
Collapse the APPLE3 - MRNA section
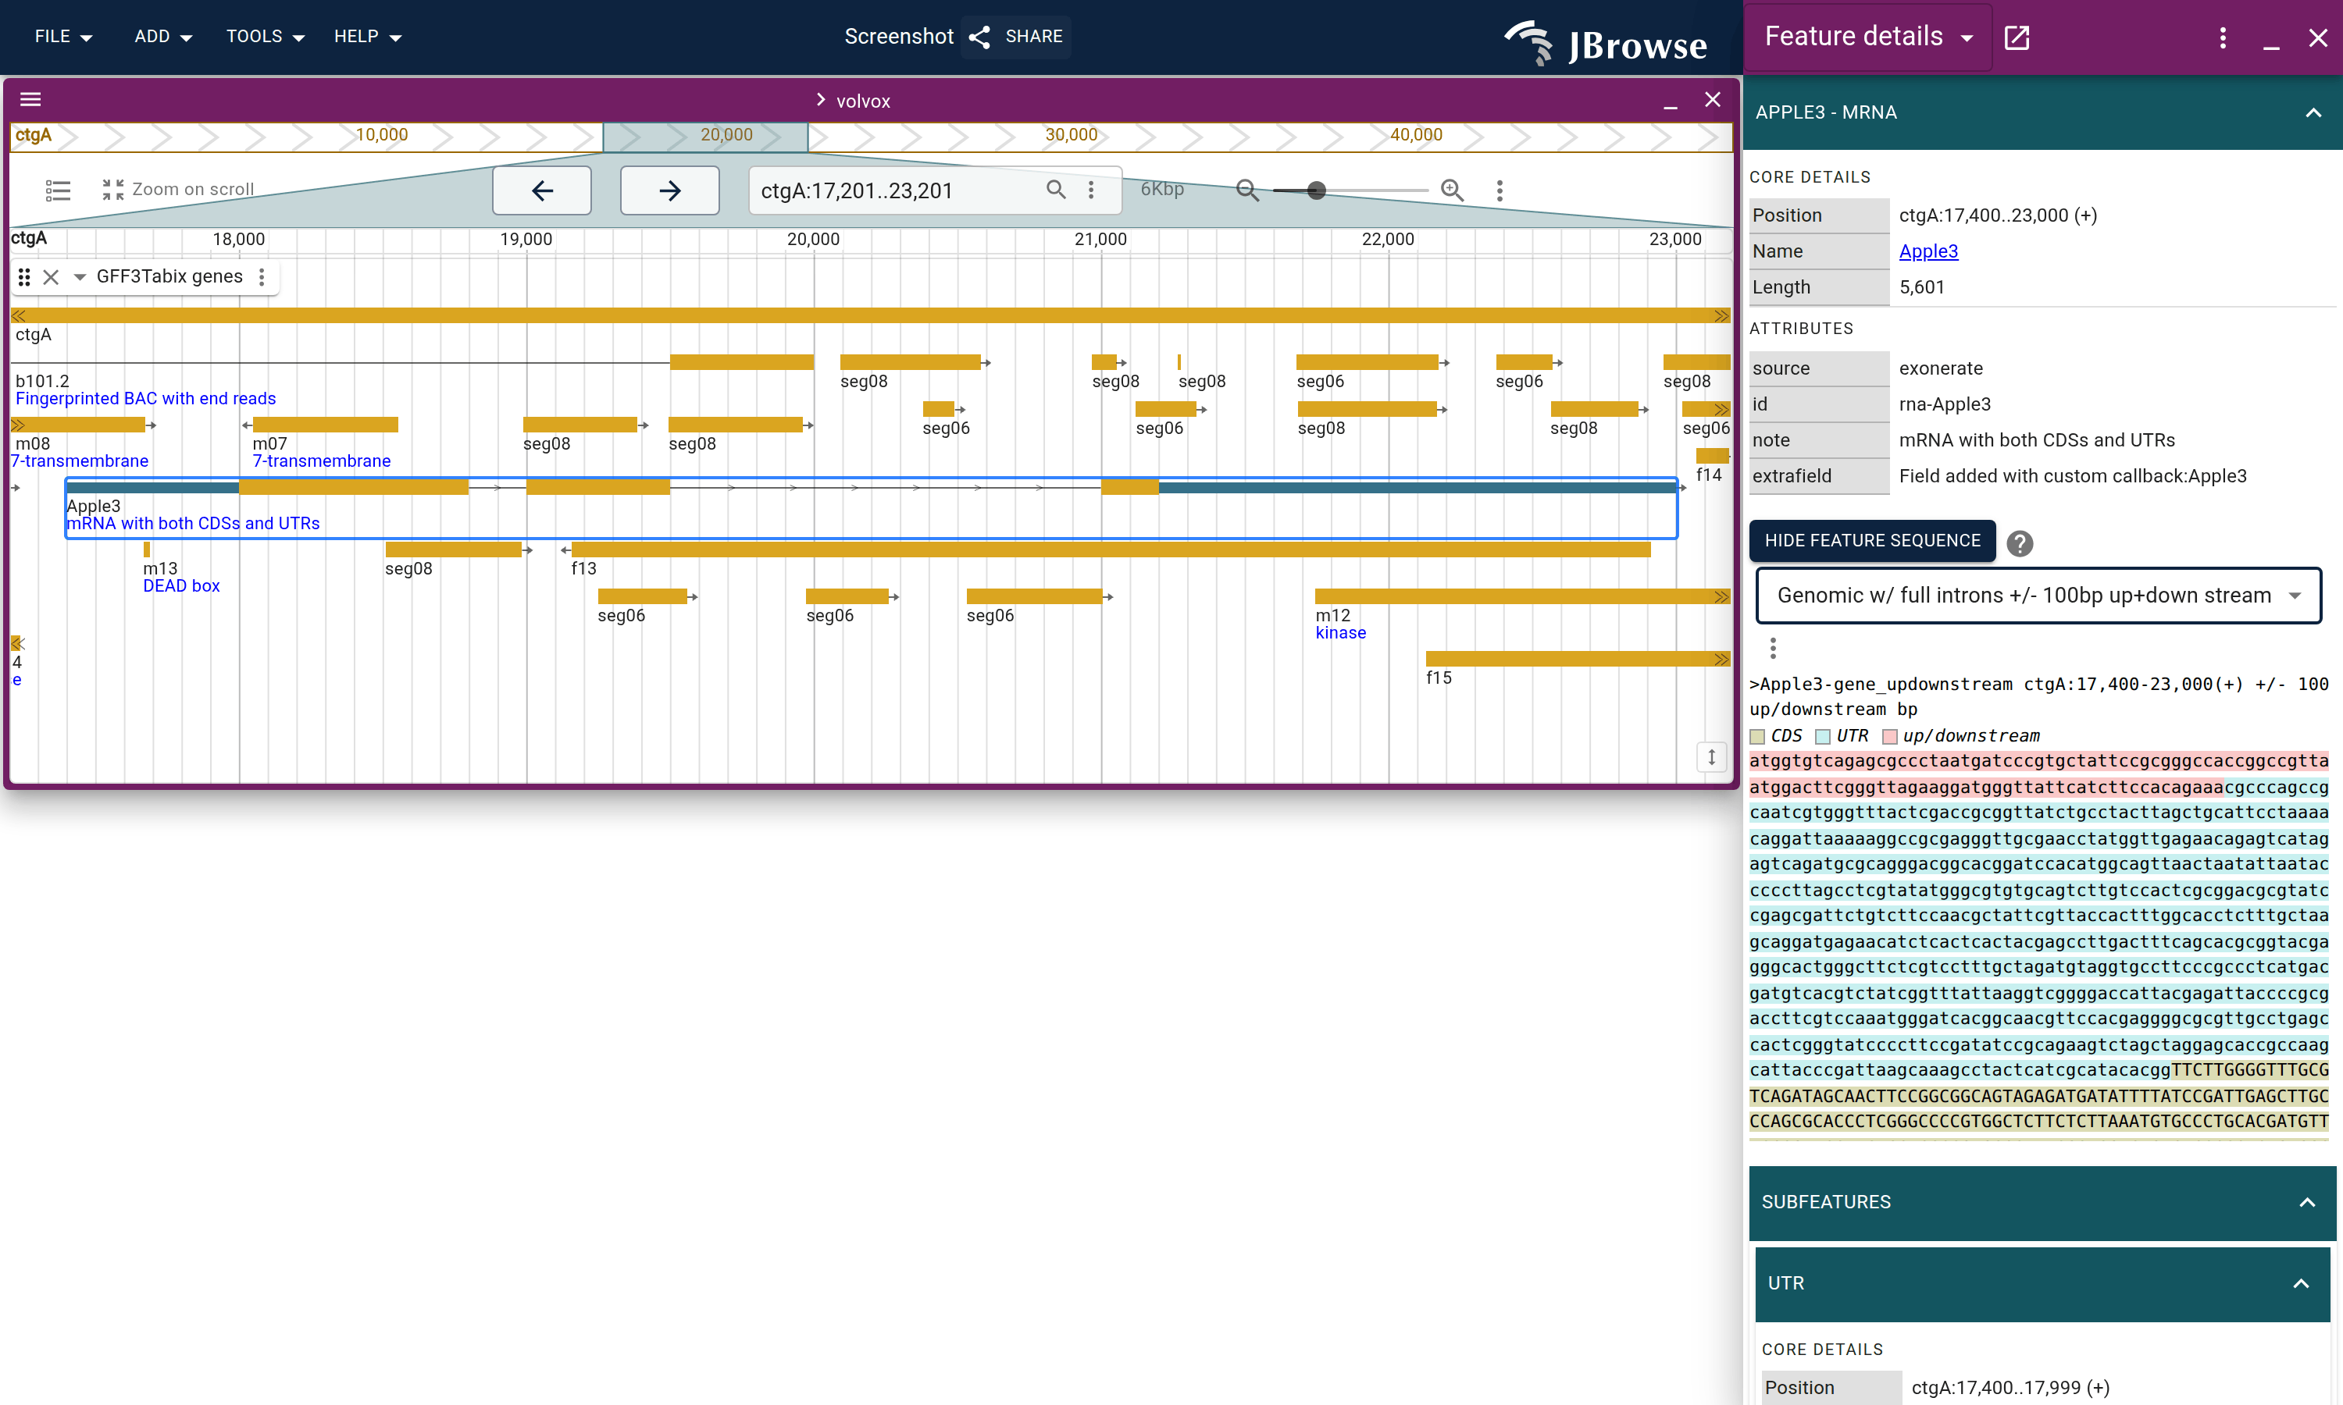point(2313,112)
